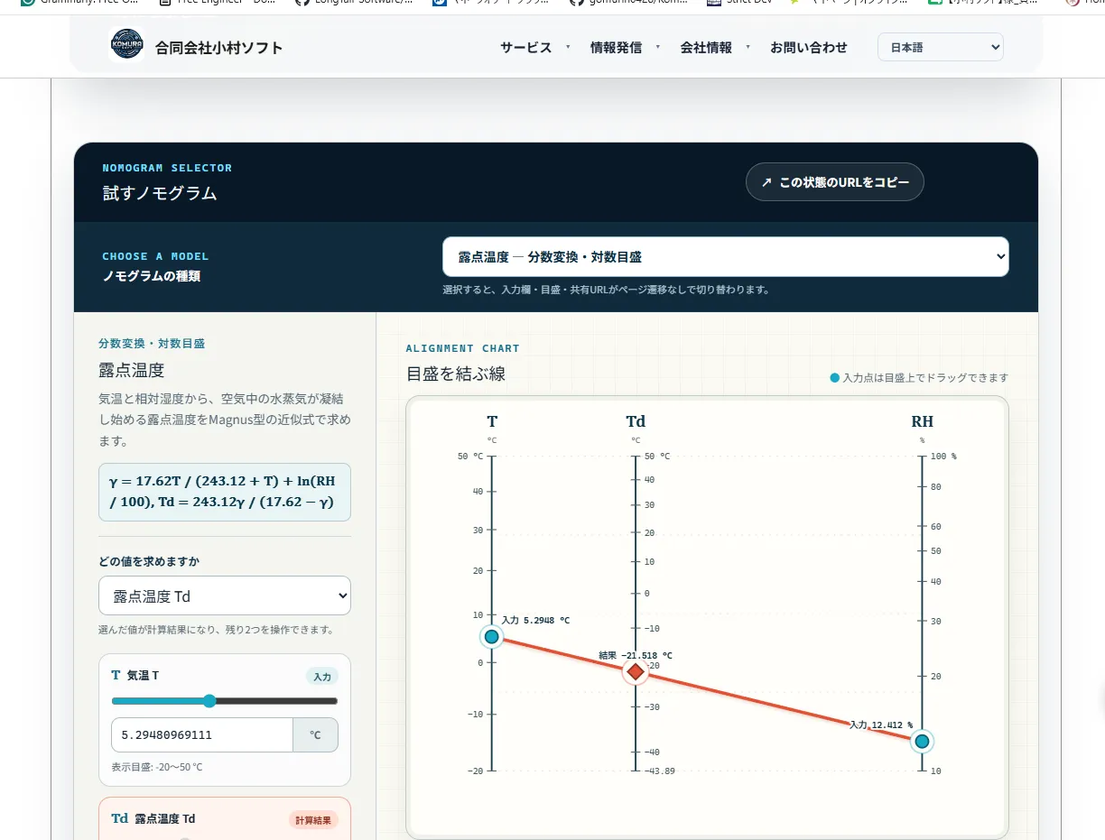Click the 気温 T slider track
1105x840 pixels.
click(x=225, y=701)
